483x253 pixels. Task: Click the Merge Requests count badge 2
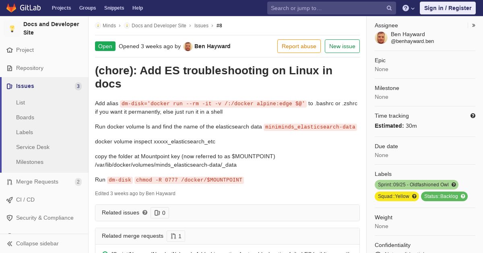[78, 182]
